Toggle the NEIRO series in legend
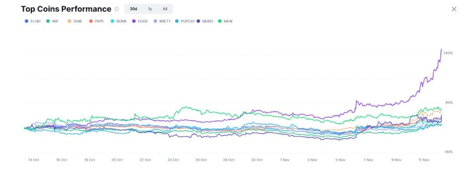 [205, 21]
